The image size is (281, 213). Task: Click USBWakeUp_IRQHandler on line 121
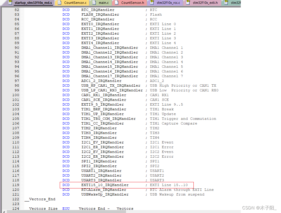(x=105, y=195)
